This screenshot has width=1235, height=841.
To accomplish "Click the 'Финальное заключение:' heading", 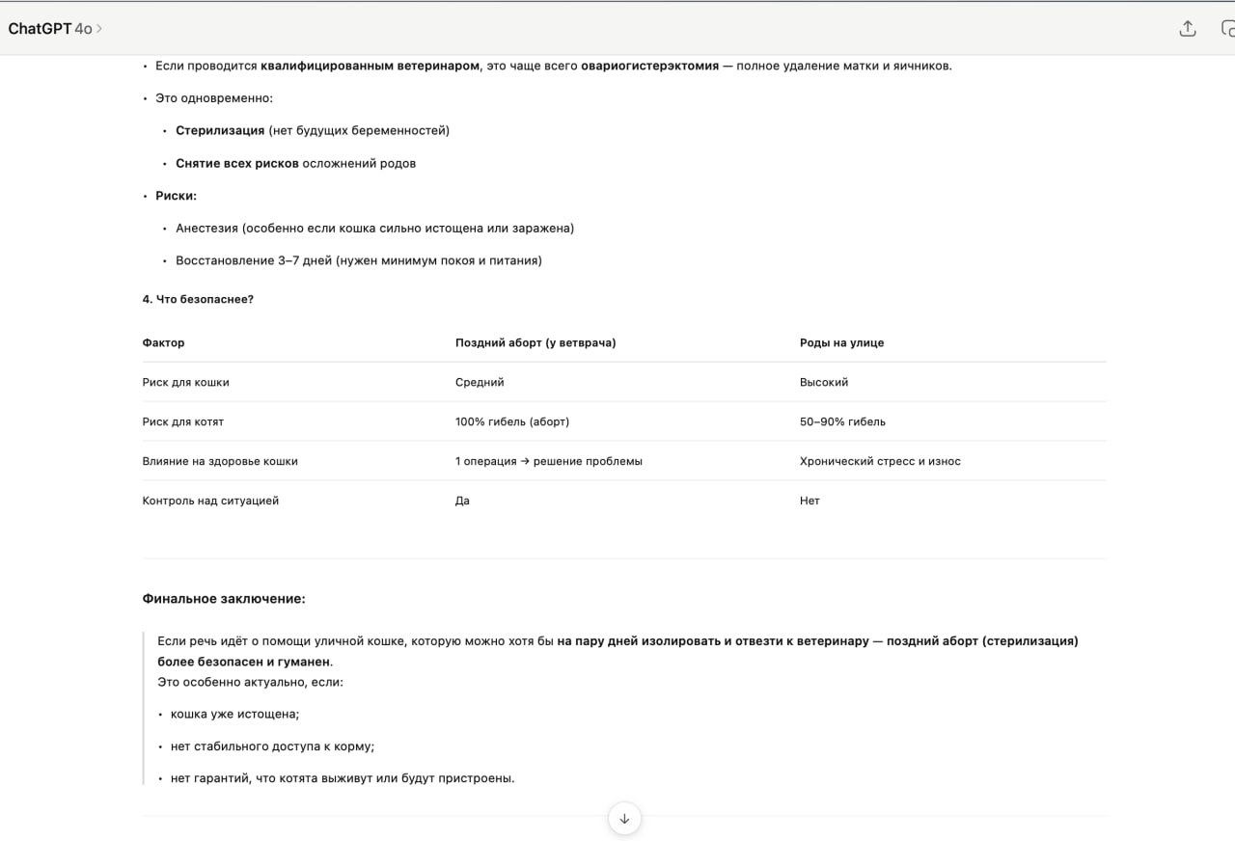I will pyautogui.click(x=224, y=599).
